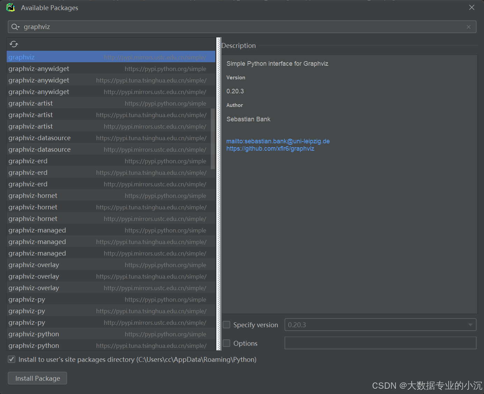484x394 pixels.
Task: Select graphviz-erd from tsinghua mirror
Action: click(111, 172)
